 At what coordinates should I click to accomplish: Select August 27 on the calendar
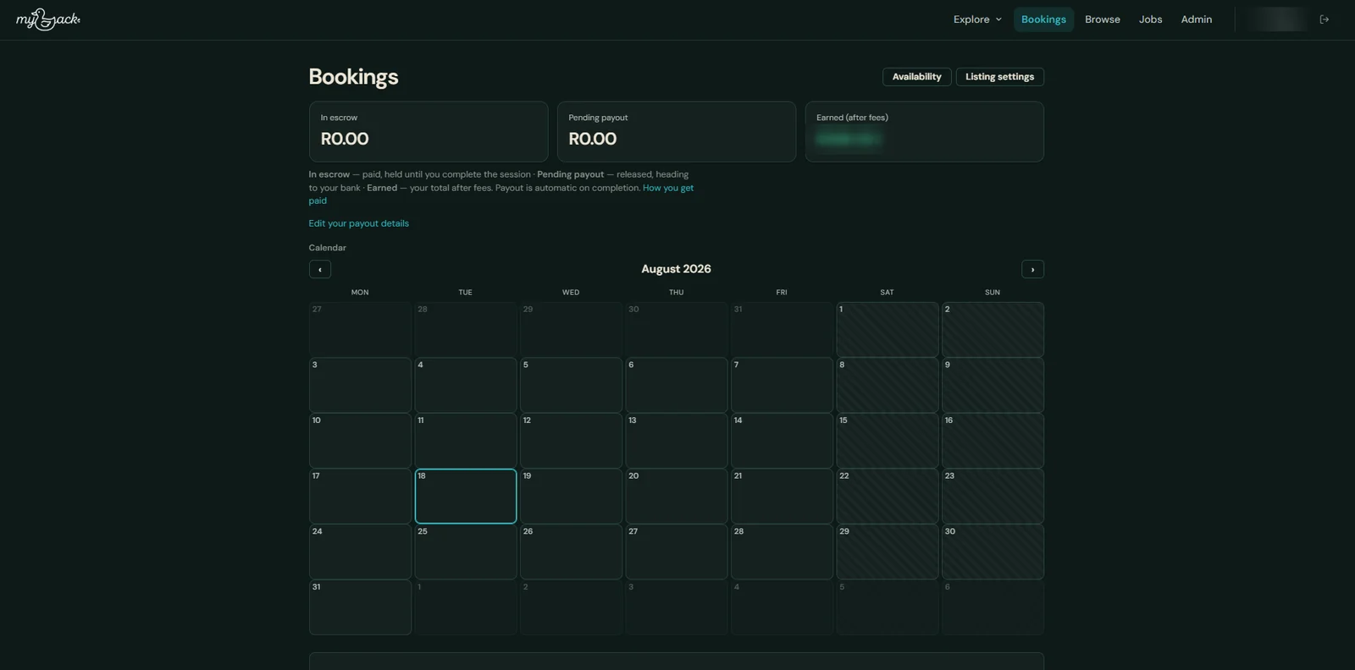click(x=677, y=552)
